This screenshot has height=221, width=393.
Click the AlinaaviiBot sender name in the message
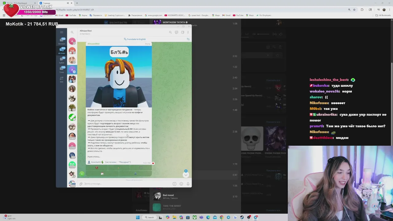93,44
